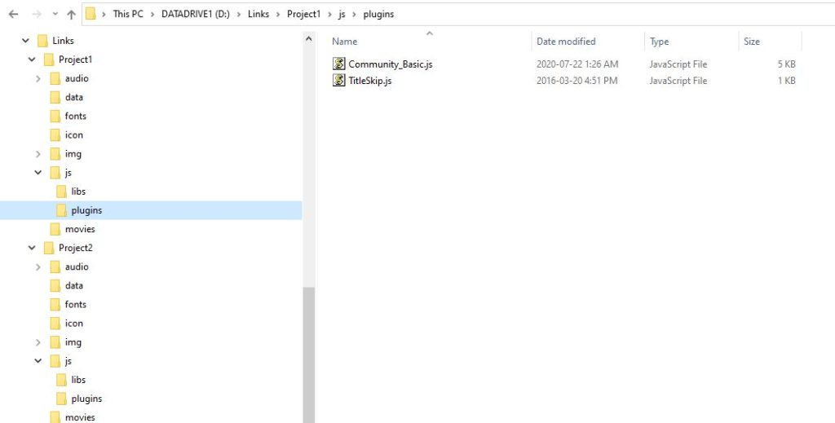
Task: Select the highlighted plugins folder under Project1
Action: (x=86, y=210)
